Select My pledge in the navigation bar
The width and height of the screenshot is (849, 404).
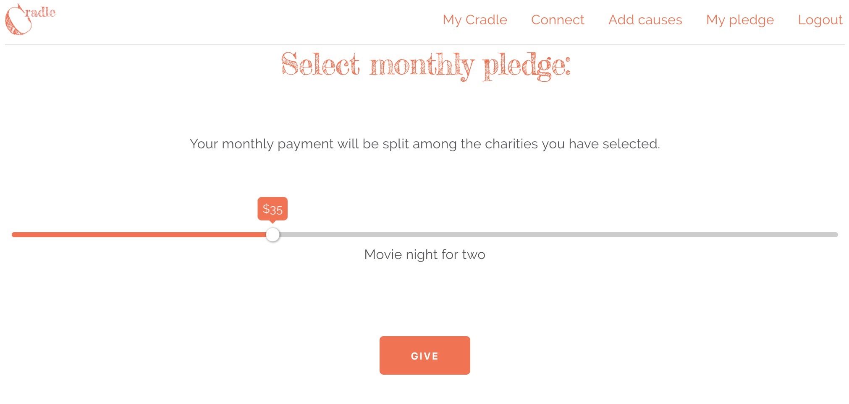740,20
